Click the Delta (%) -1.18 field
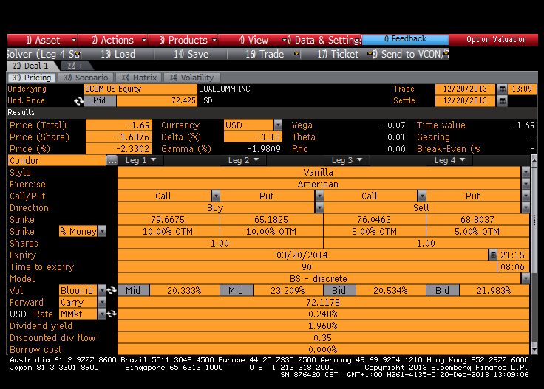544x389 pixels. (253, 137)
